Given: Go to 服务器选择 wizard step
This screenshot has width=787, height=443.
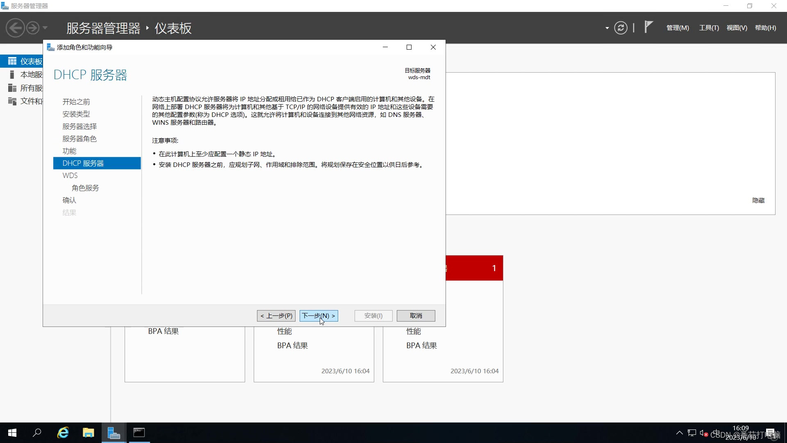Looking at the screenshot, I should click(80, 126).
